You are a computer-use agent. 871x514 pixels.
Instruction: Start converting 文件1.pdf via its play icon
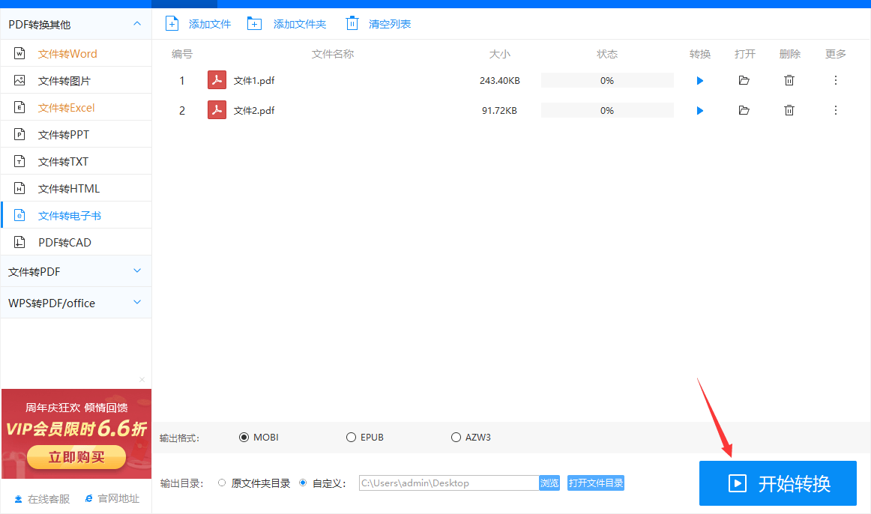(699, 80)
